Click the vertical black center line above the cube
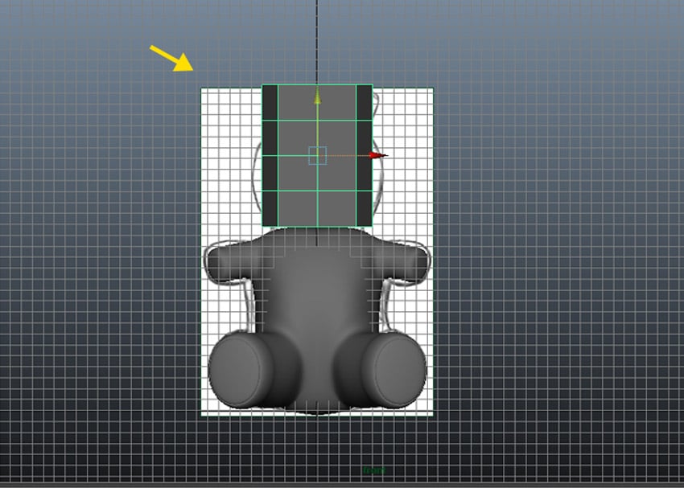The image size is (684, 488). (319, 40)
